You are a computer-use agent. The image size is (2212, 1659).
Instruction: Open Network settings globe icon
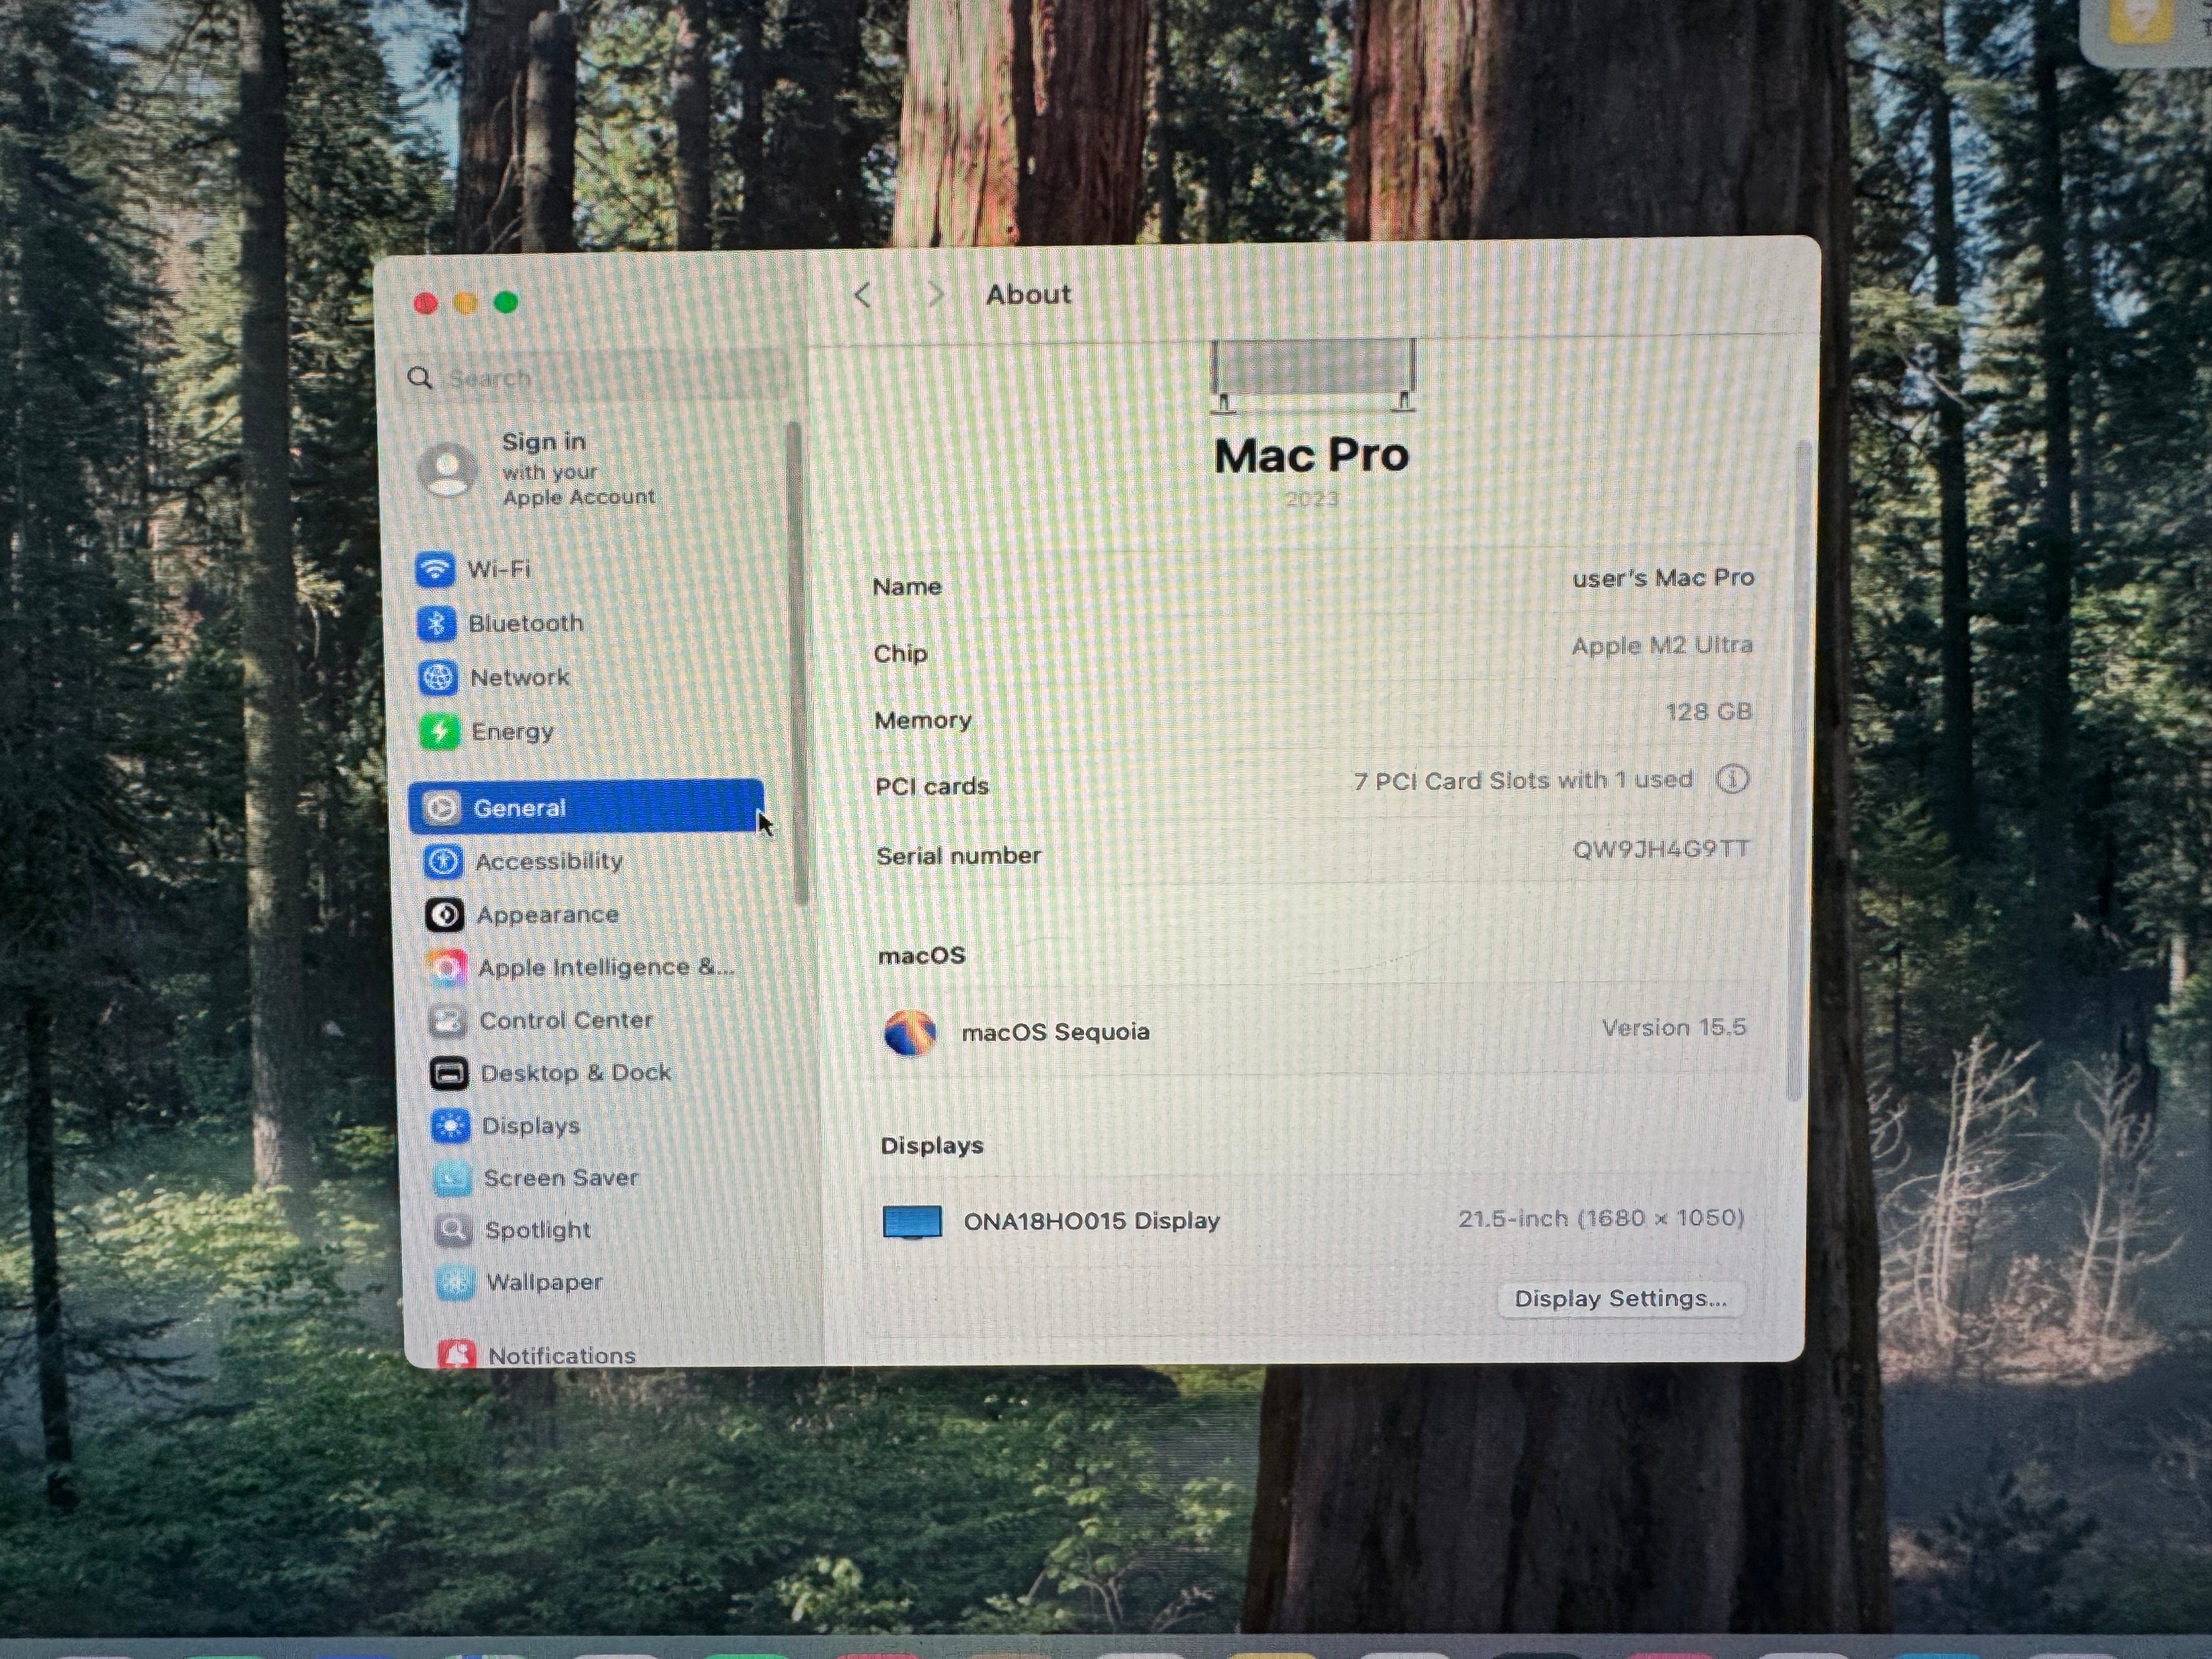[438, 678]
